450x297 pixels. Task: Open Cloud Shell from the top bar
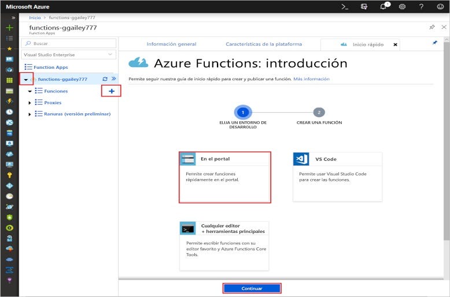click(x=345, y=6)
